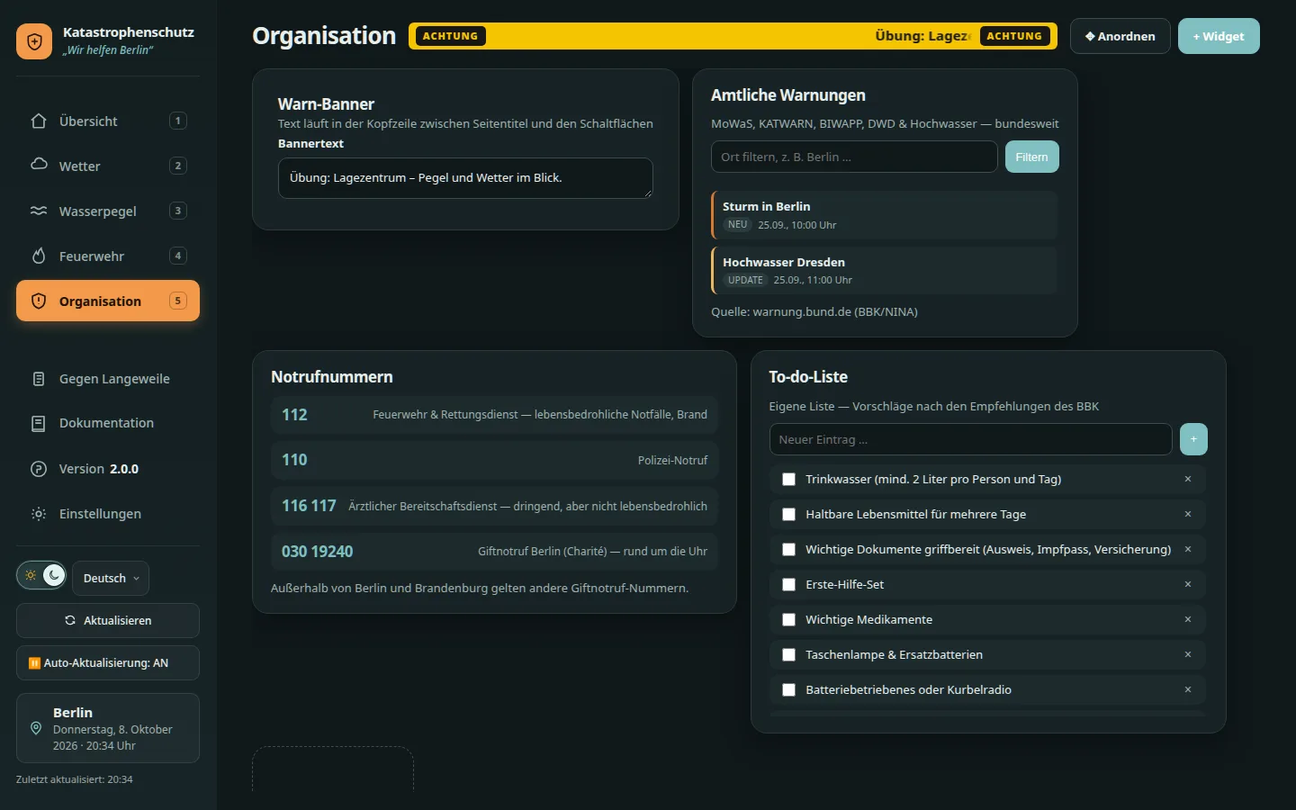Remove the Wichtige Dokumente item
The width and height of the screenshot is (1296, 810).
pyautogui.click(x=1188, y=549)
